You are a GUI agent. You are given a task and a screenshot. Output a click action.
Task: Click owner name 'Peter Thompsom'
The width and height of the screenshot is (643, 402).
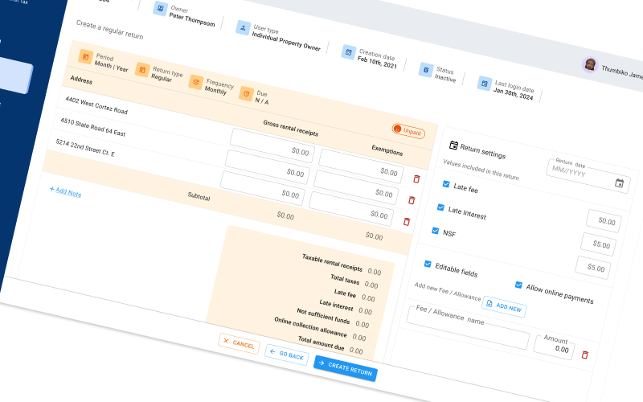pyautogui.click(x=192, y=19)
